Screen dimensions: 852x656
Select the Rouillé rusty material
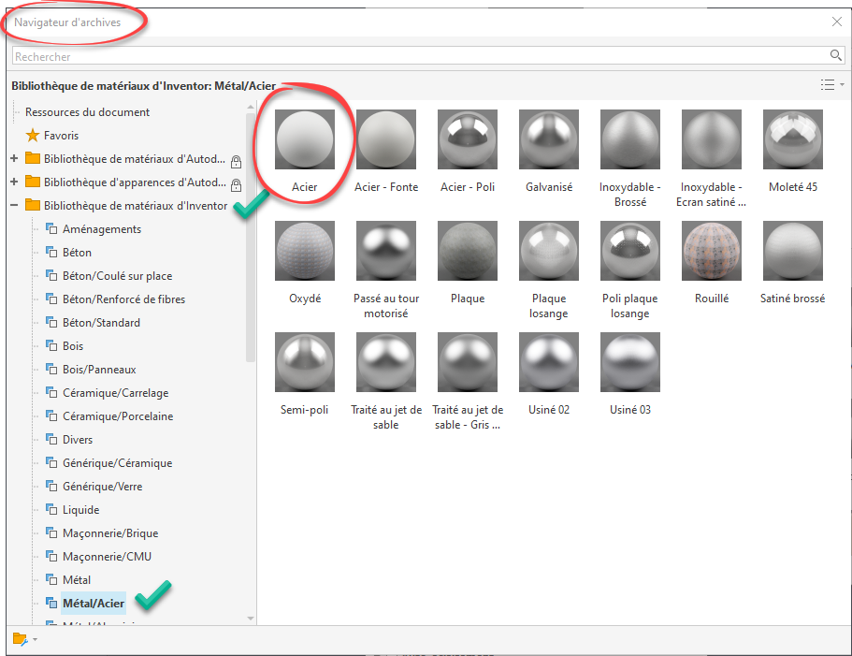(712, 251)
